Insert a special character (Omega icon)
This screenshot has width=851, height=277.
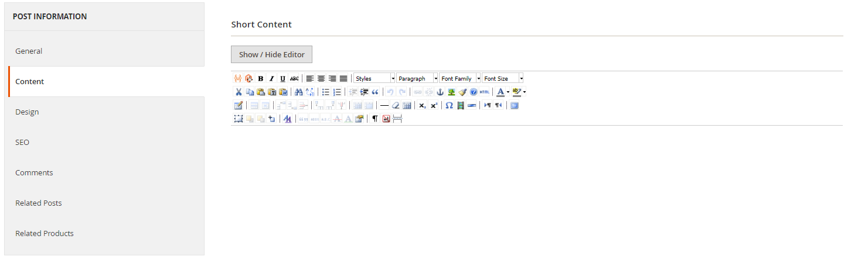(x=449, y=105)
